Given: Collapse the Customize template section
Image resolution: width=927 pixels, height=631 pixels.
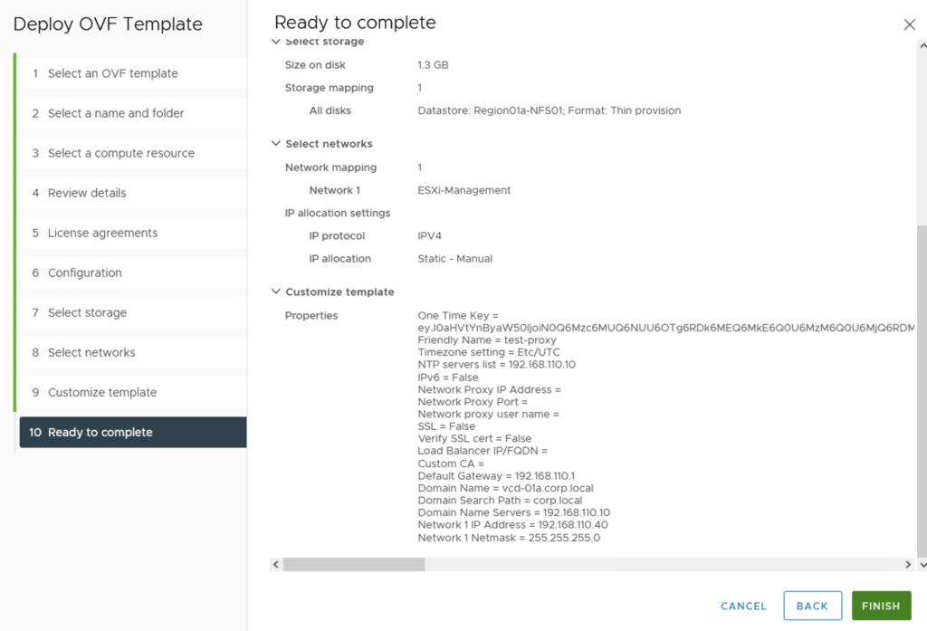Looking at the screenshot, I should [276, 292].
